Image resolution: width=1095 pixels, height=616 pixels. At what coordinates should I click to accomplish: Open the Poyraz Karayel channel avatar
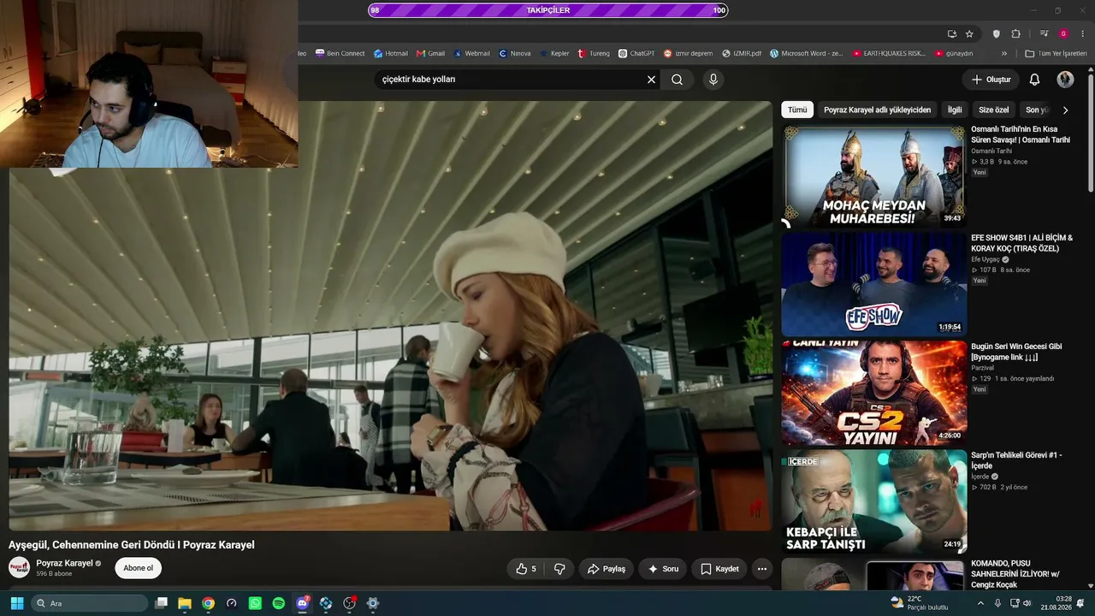19,567
